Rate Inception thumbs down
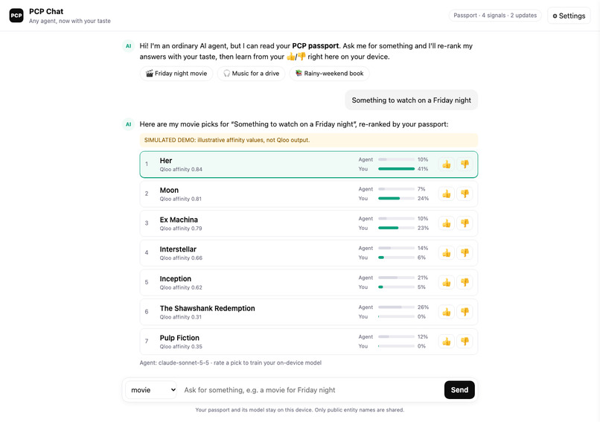Screen dimensions: 600x422 [x=465, y=282]
